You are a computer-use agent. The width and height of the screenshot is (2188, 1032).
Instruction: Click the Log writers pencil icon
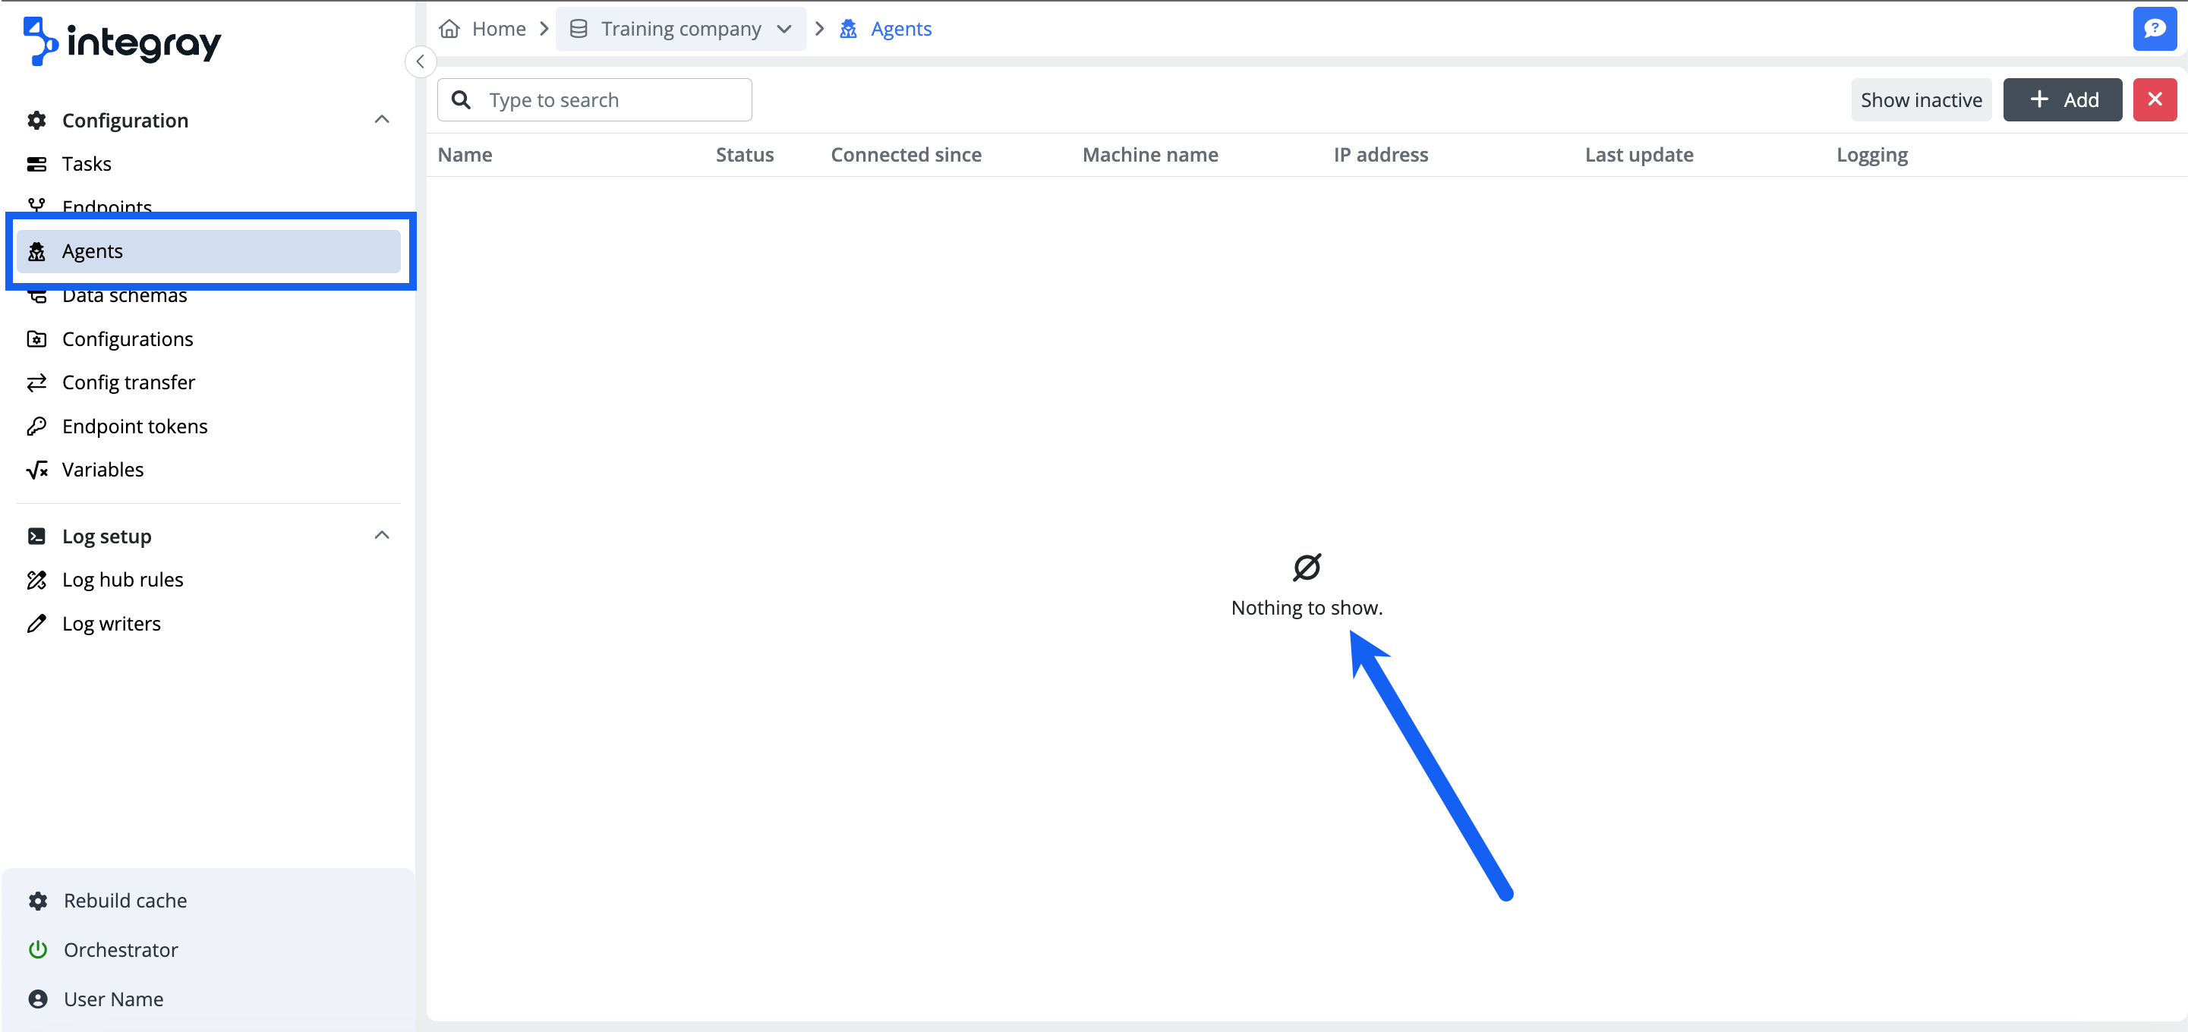[36, 624]
